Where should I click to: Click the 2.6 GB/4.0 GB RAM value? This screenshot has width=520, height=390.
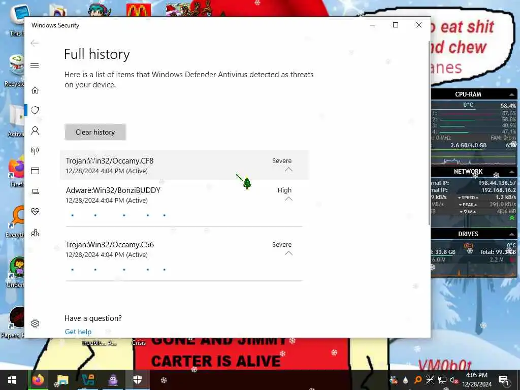[468, 145]
